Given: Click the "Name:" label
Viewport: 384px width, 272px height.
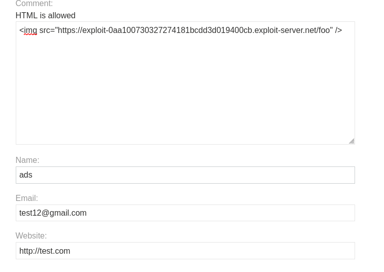Looking at the screenshot, I should [27, 160].
